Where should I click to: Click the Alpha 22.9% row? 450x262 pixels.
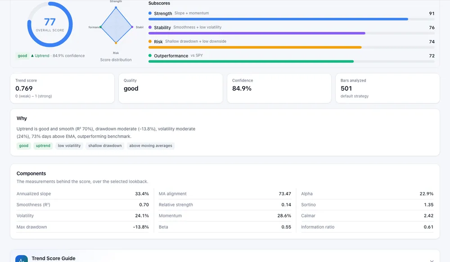(367, 194)
